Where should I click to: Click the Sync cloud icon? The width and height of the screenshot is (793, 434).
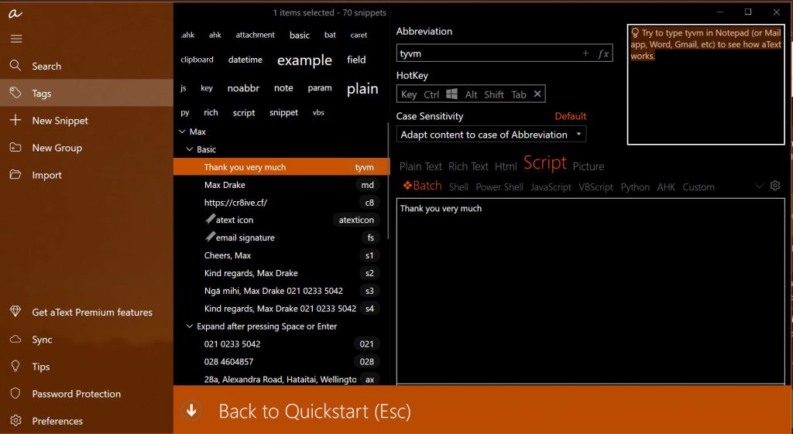[15, 340]
